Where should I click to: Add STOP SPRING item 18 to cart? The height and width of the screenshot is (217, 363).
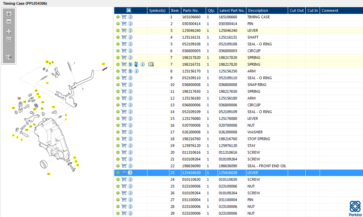coord(124,139)
